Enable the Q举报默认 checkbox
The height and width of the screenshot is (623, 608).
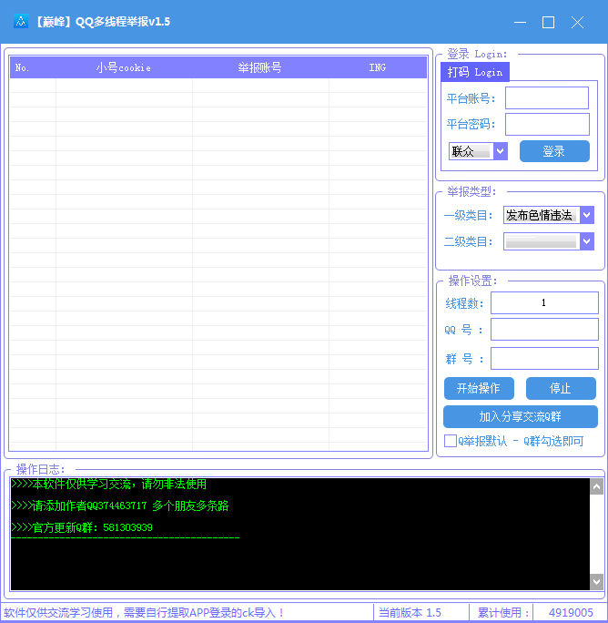pyautogui.click(x=451, y=441)
